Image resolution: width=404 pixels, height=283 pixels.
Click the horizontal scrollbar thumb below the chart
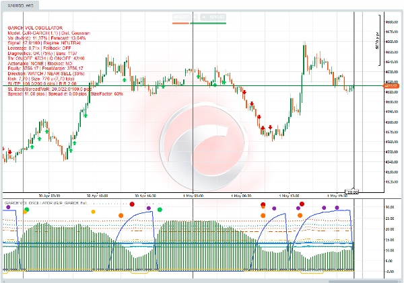click(x=364, y=281)
